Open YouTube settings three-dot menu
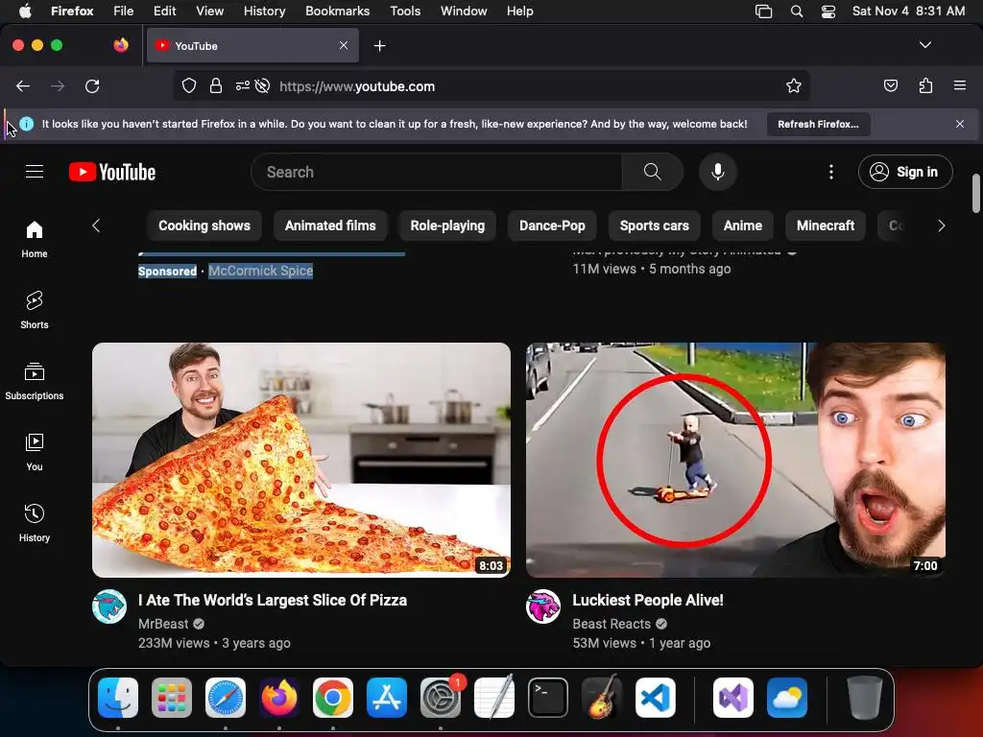The width and height of the screenshot is (983, 737). click(831, 172)
